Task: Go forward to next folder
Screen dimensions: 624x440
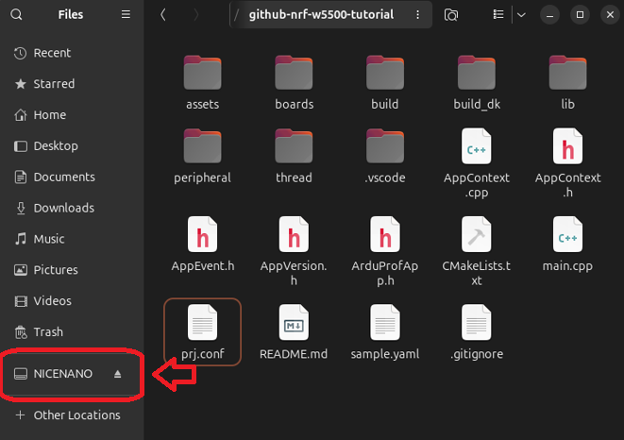Action: pos(195,15)
